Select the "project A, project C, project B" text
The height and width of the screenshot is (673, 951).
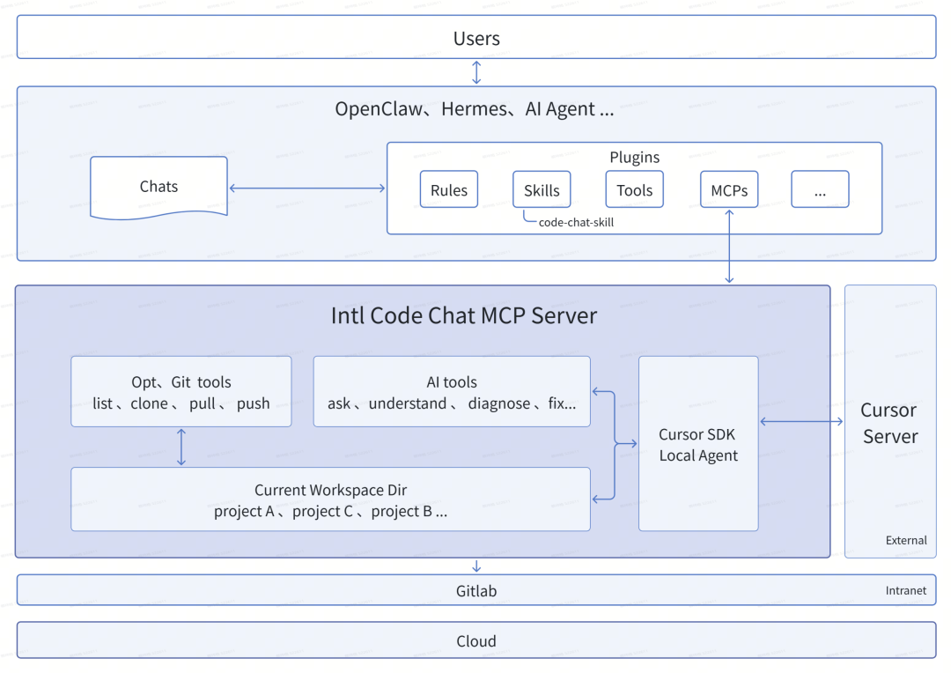pos(330,512)
